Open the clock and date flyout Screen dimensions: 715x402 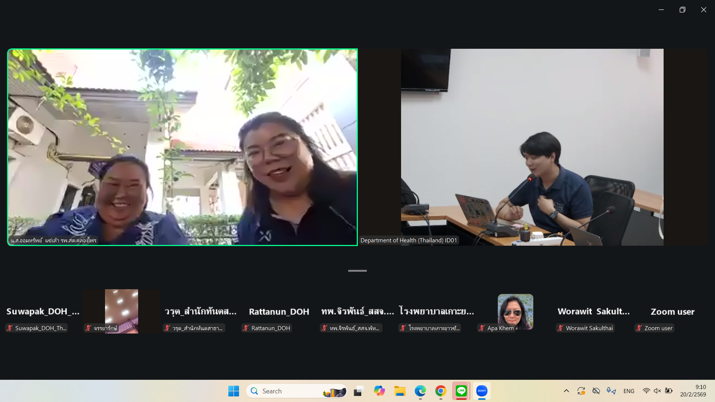pos(693,391)
